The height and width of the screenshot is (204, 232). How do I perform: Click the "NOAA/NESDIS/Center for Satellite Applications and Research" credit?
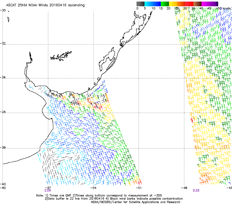click(x=135, y=202)
